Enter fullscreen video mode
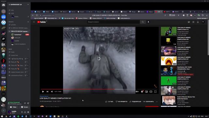209x118 pixels. 155,92
